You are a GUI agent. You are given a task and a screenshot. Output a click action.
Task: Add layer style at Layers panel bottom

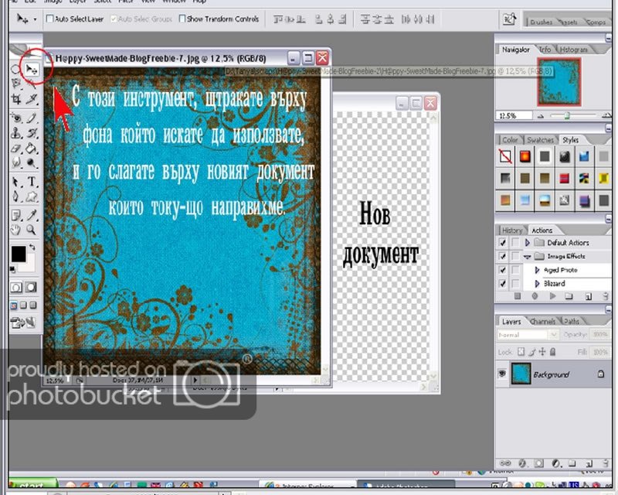[522, 463]
